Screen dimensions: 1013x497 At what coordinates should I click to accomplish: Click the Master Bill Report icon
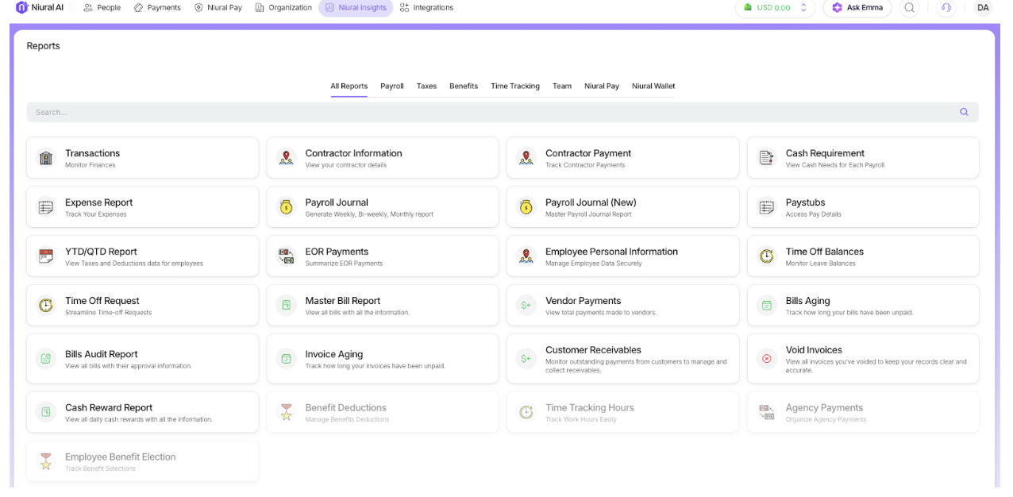[287, 306]
